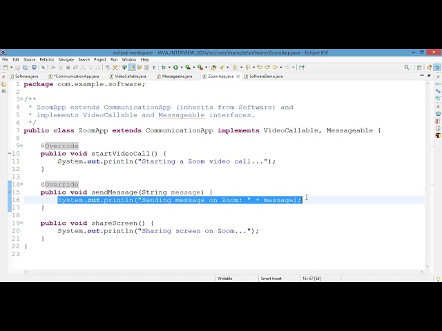Switch to the CommunicationApp.java tab
This screenshot has height=331, width=442.
point(74,77)
